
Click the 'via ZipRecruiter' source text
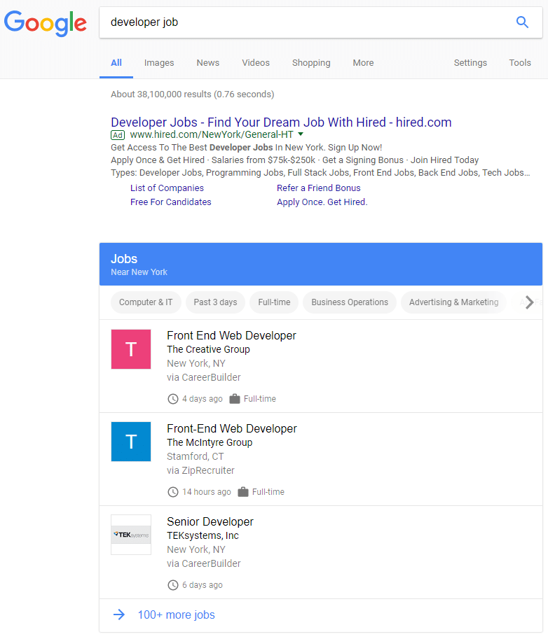pos(200,471)
